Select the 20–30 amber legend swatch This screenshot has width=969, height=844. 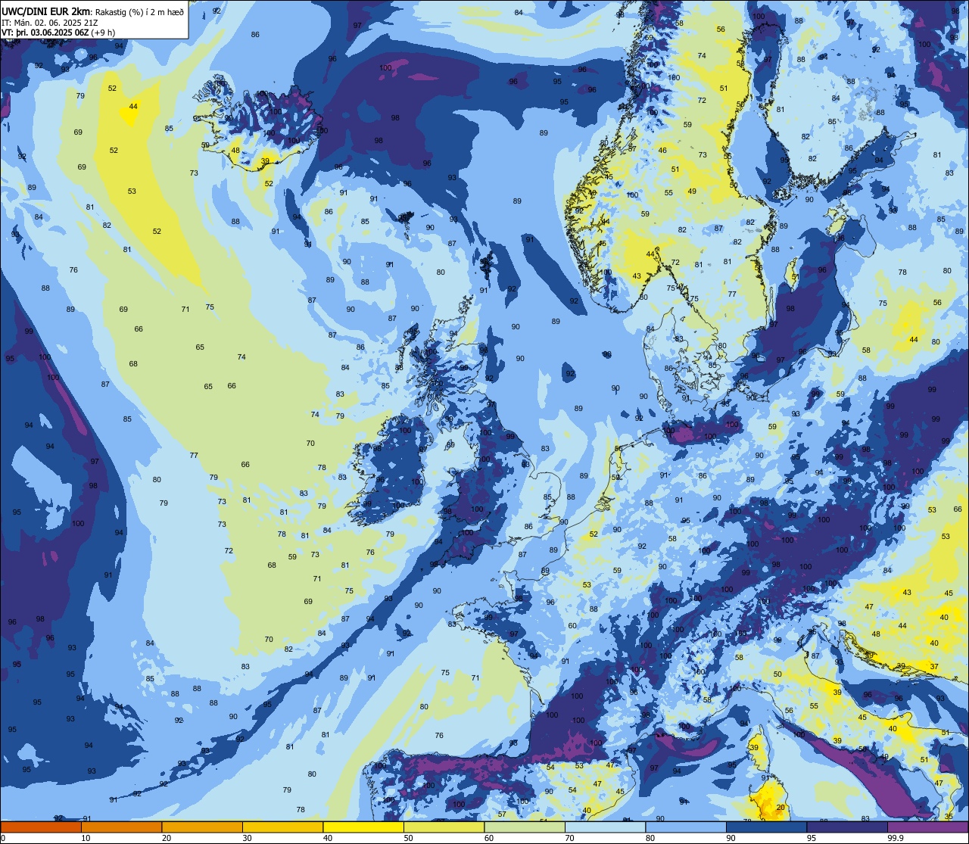point(202,827)
